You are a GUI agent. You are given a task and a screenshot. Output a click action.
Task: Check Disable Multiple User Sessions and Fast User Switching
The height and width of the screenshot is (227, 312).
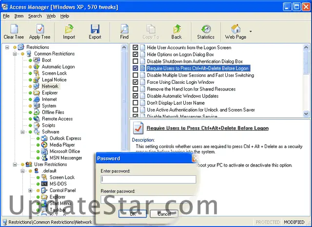click(x=136, y=75)
